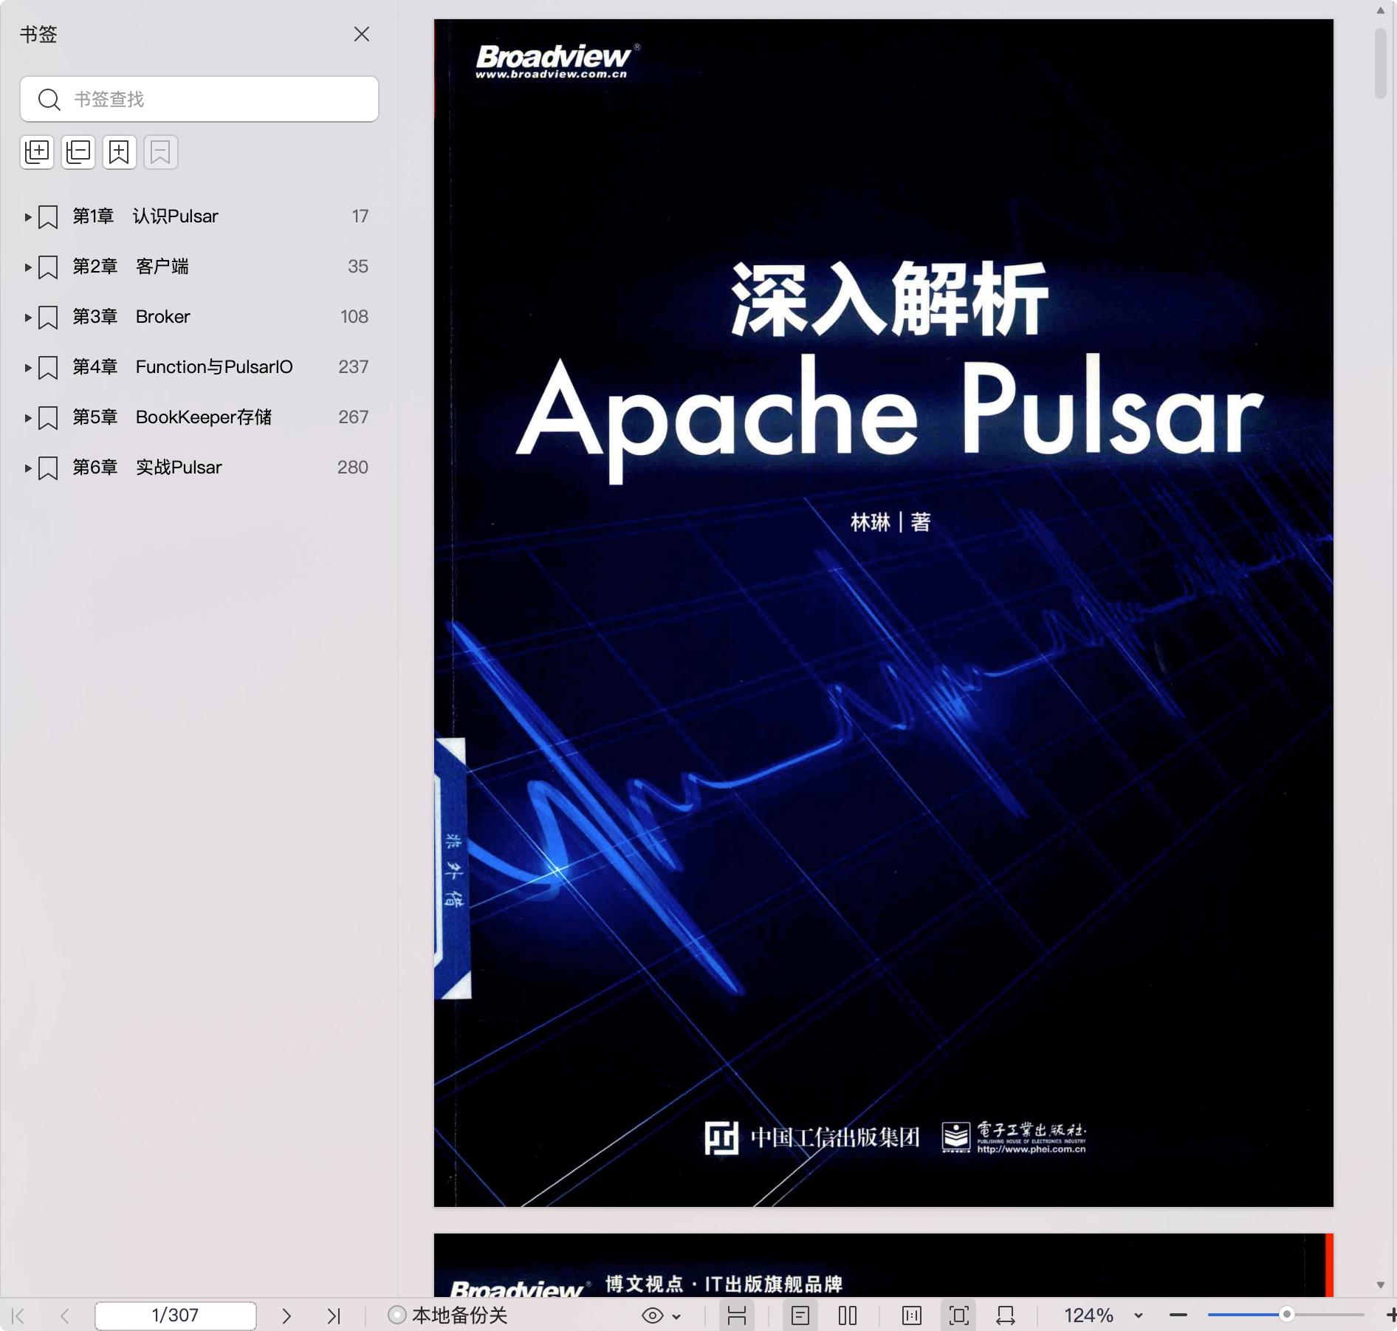Expand the 第1章 认识Pulsar bookmark

coord(27,217)
